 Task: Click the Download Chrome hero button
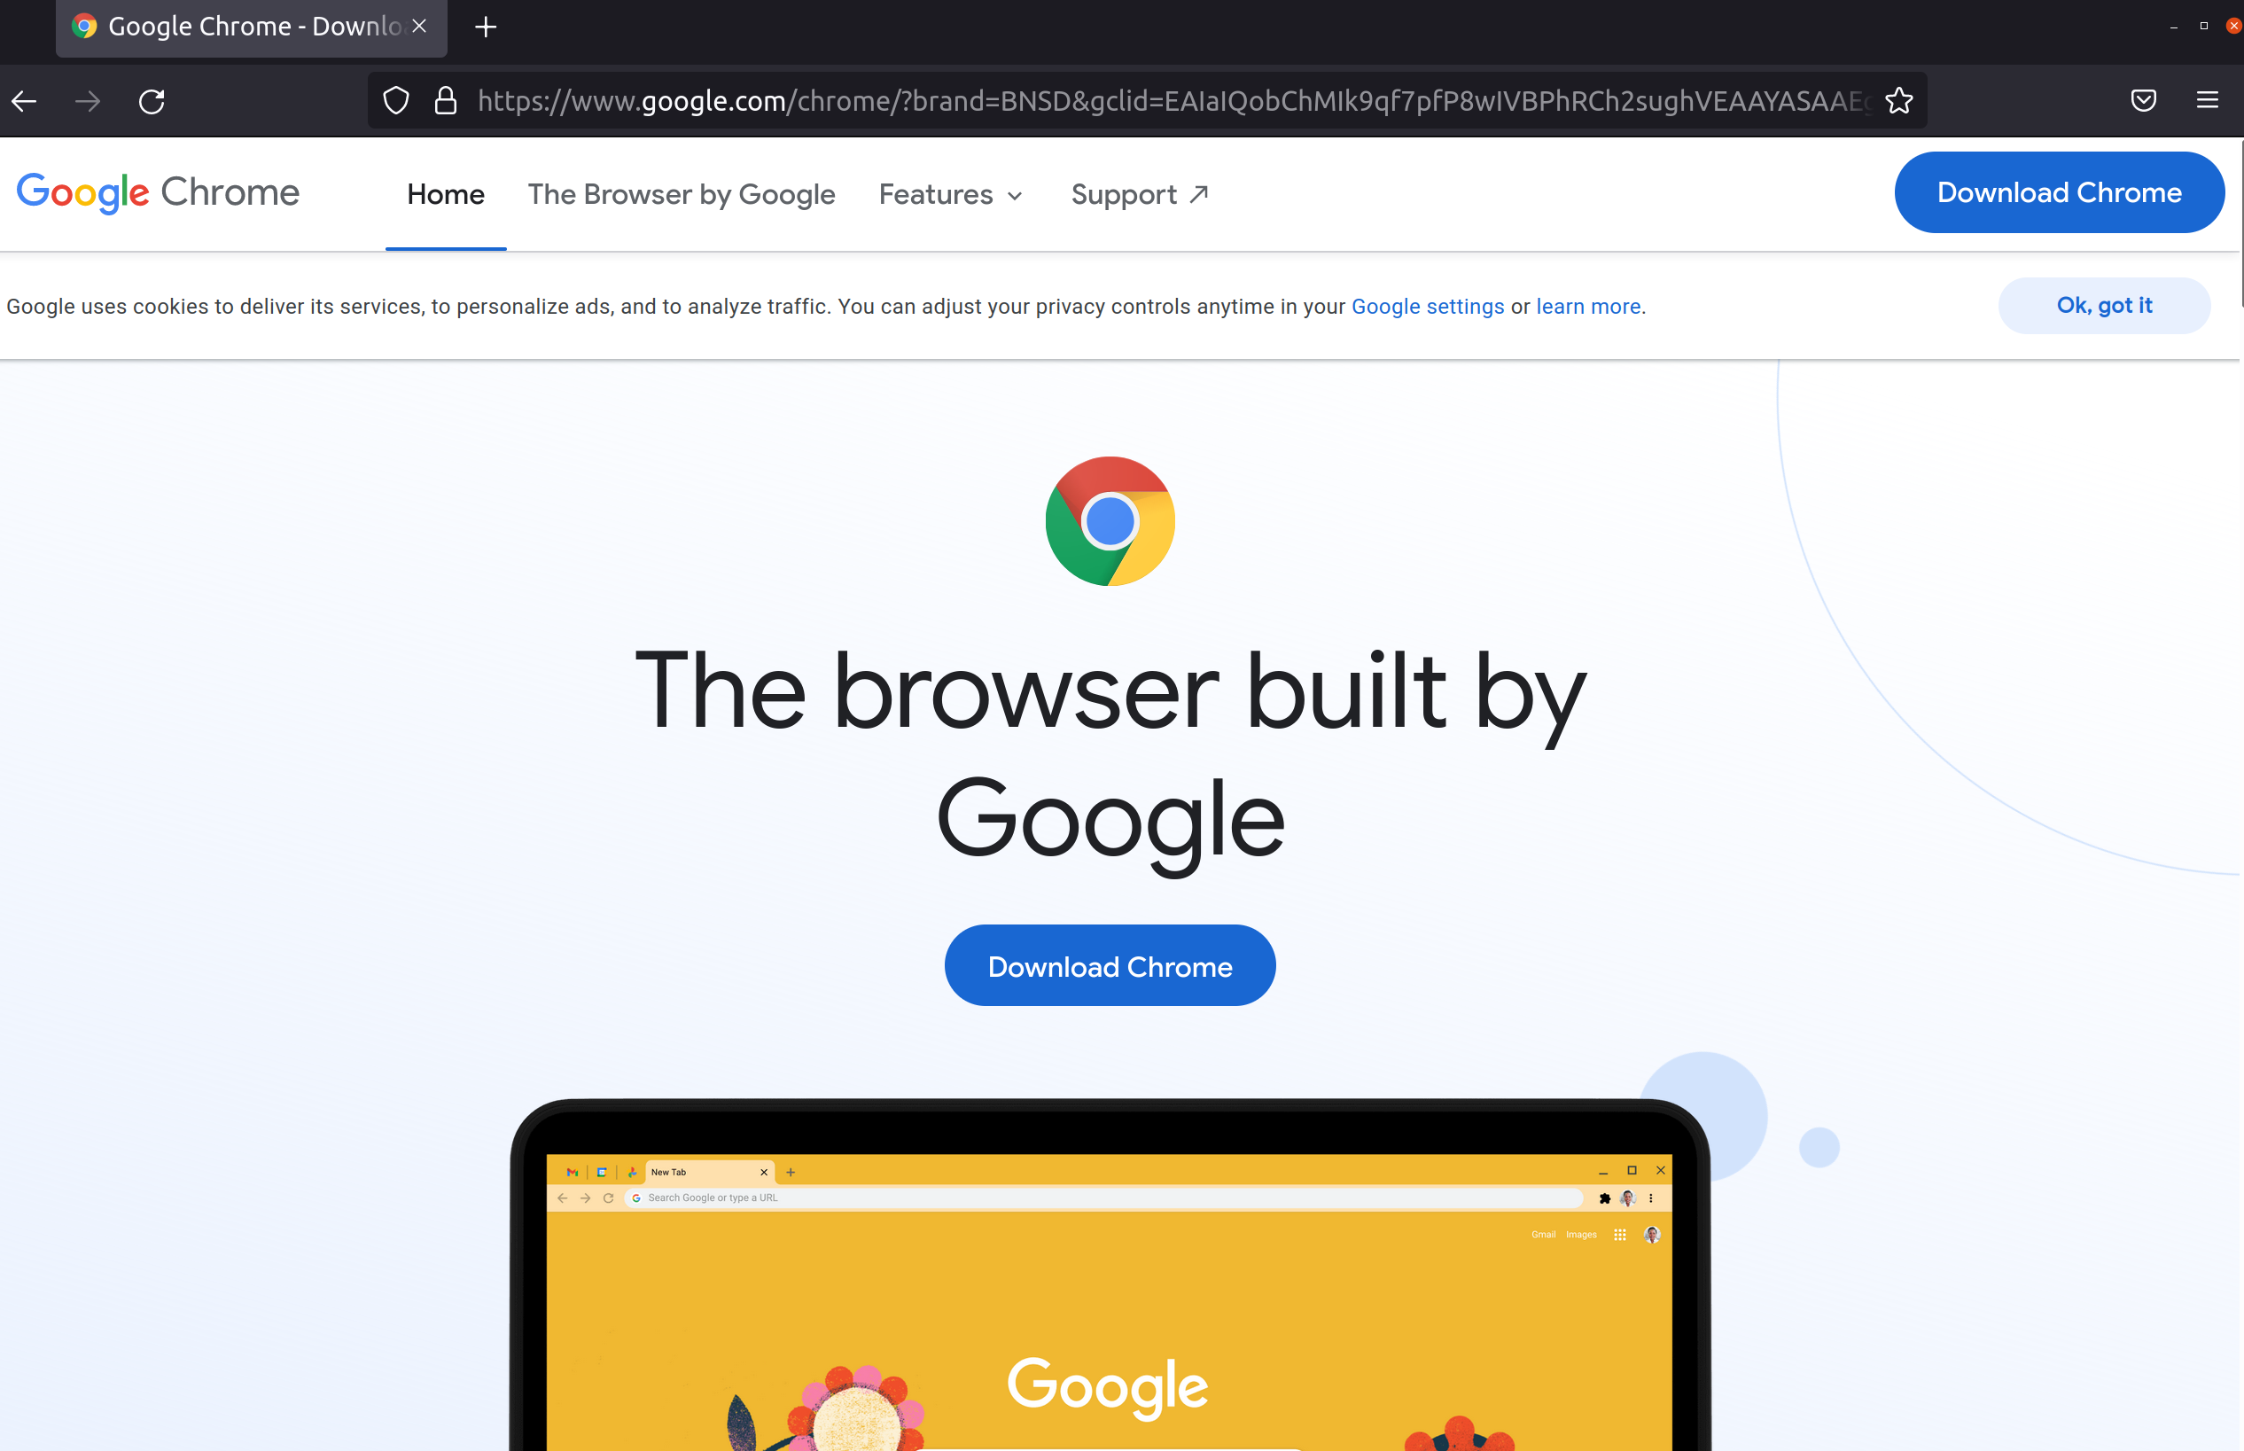1109,967
